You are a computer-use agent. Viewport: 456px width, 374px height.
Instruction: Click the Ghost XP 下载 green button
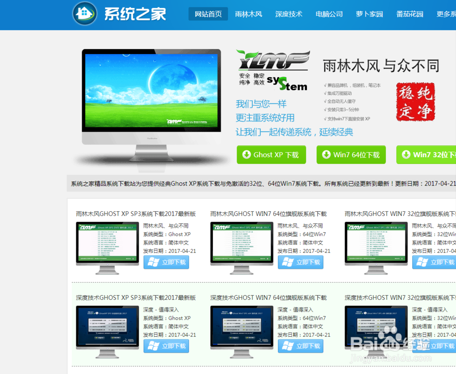271,154
